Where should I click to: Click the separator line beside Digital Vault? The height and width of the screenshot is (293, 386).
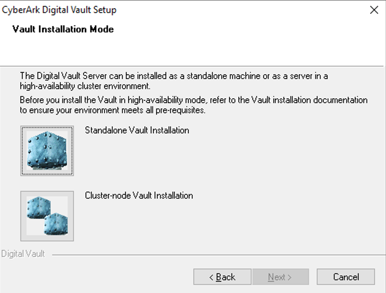[218, 255]
